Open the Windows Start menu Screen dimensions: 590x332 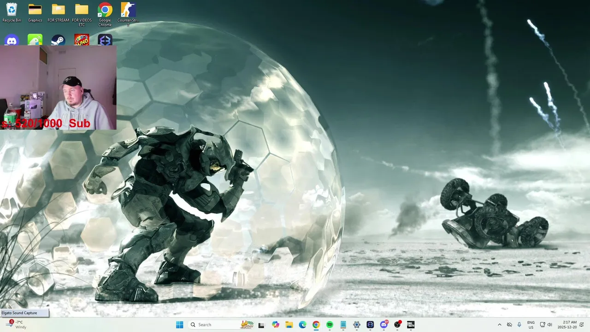(179, 325)
